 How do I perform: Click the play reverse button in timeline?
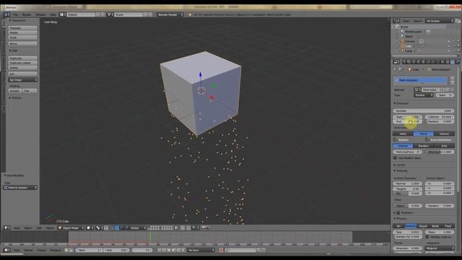(168, 250)
